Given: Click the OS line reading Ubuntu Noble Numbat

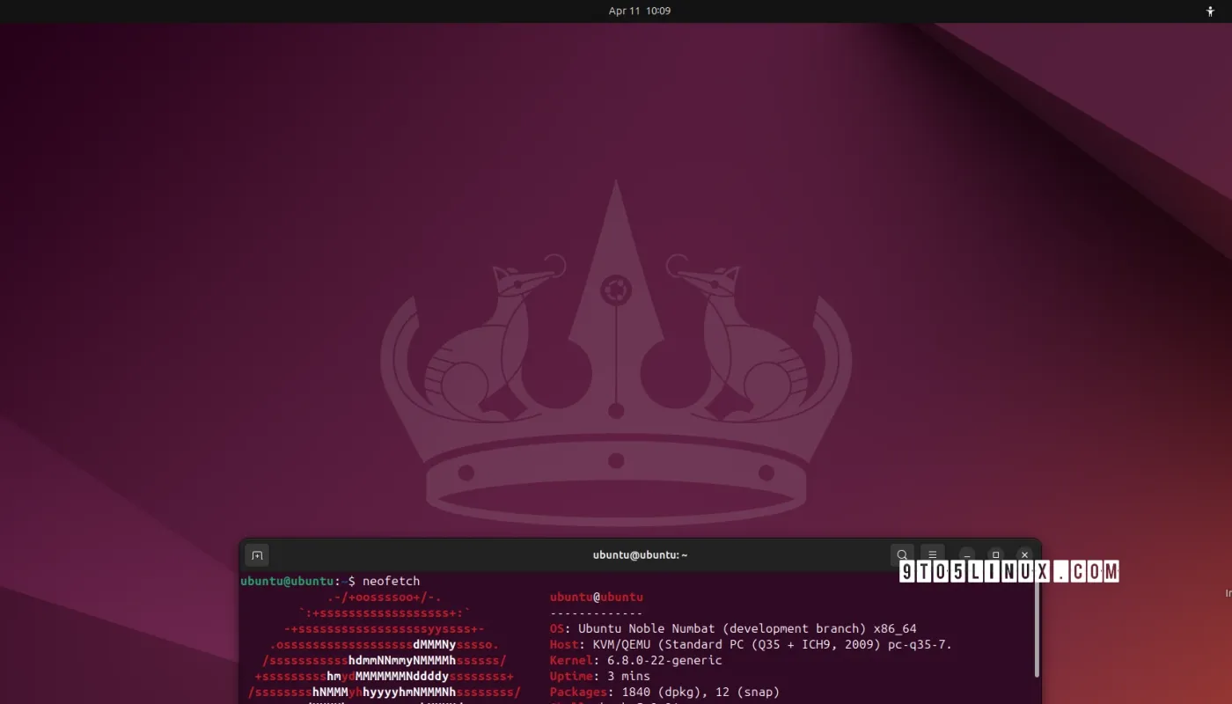Looking at the screenshot, I should click(x=733, y=628).
